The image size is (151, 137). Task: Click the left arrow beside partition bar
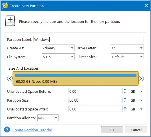coord(10,78)
